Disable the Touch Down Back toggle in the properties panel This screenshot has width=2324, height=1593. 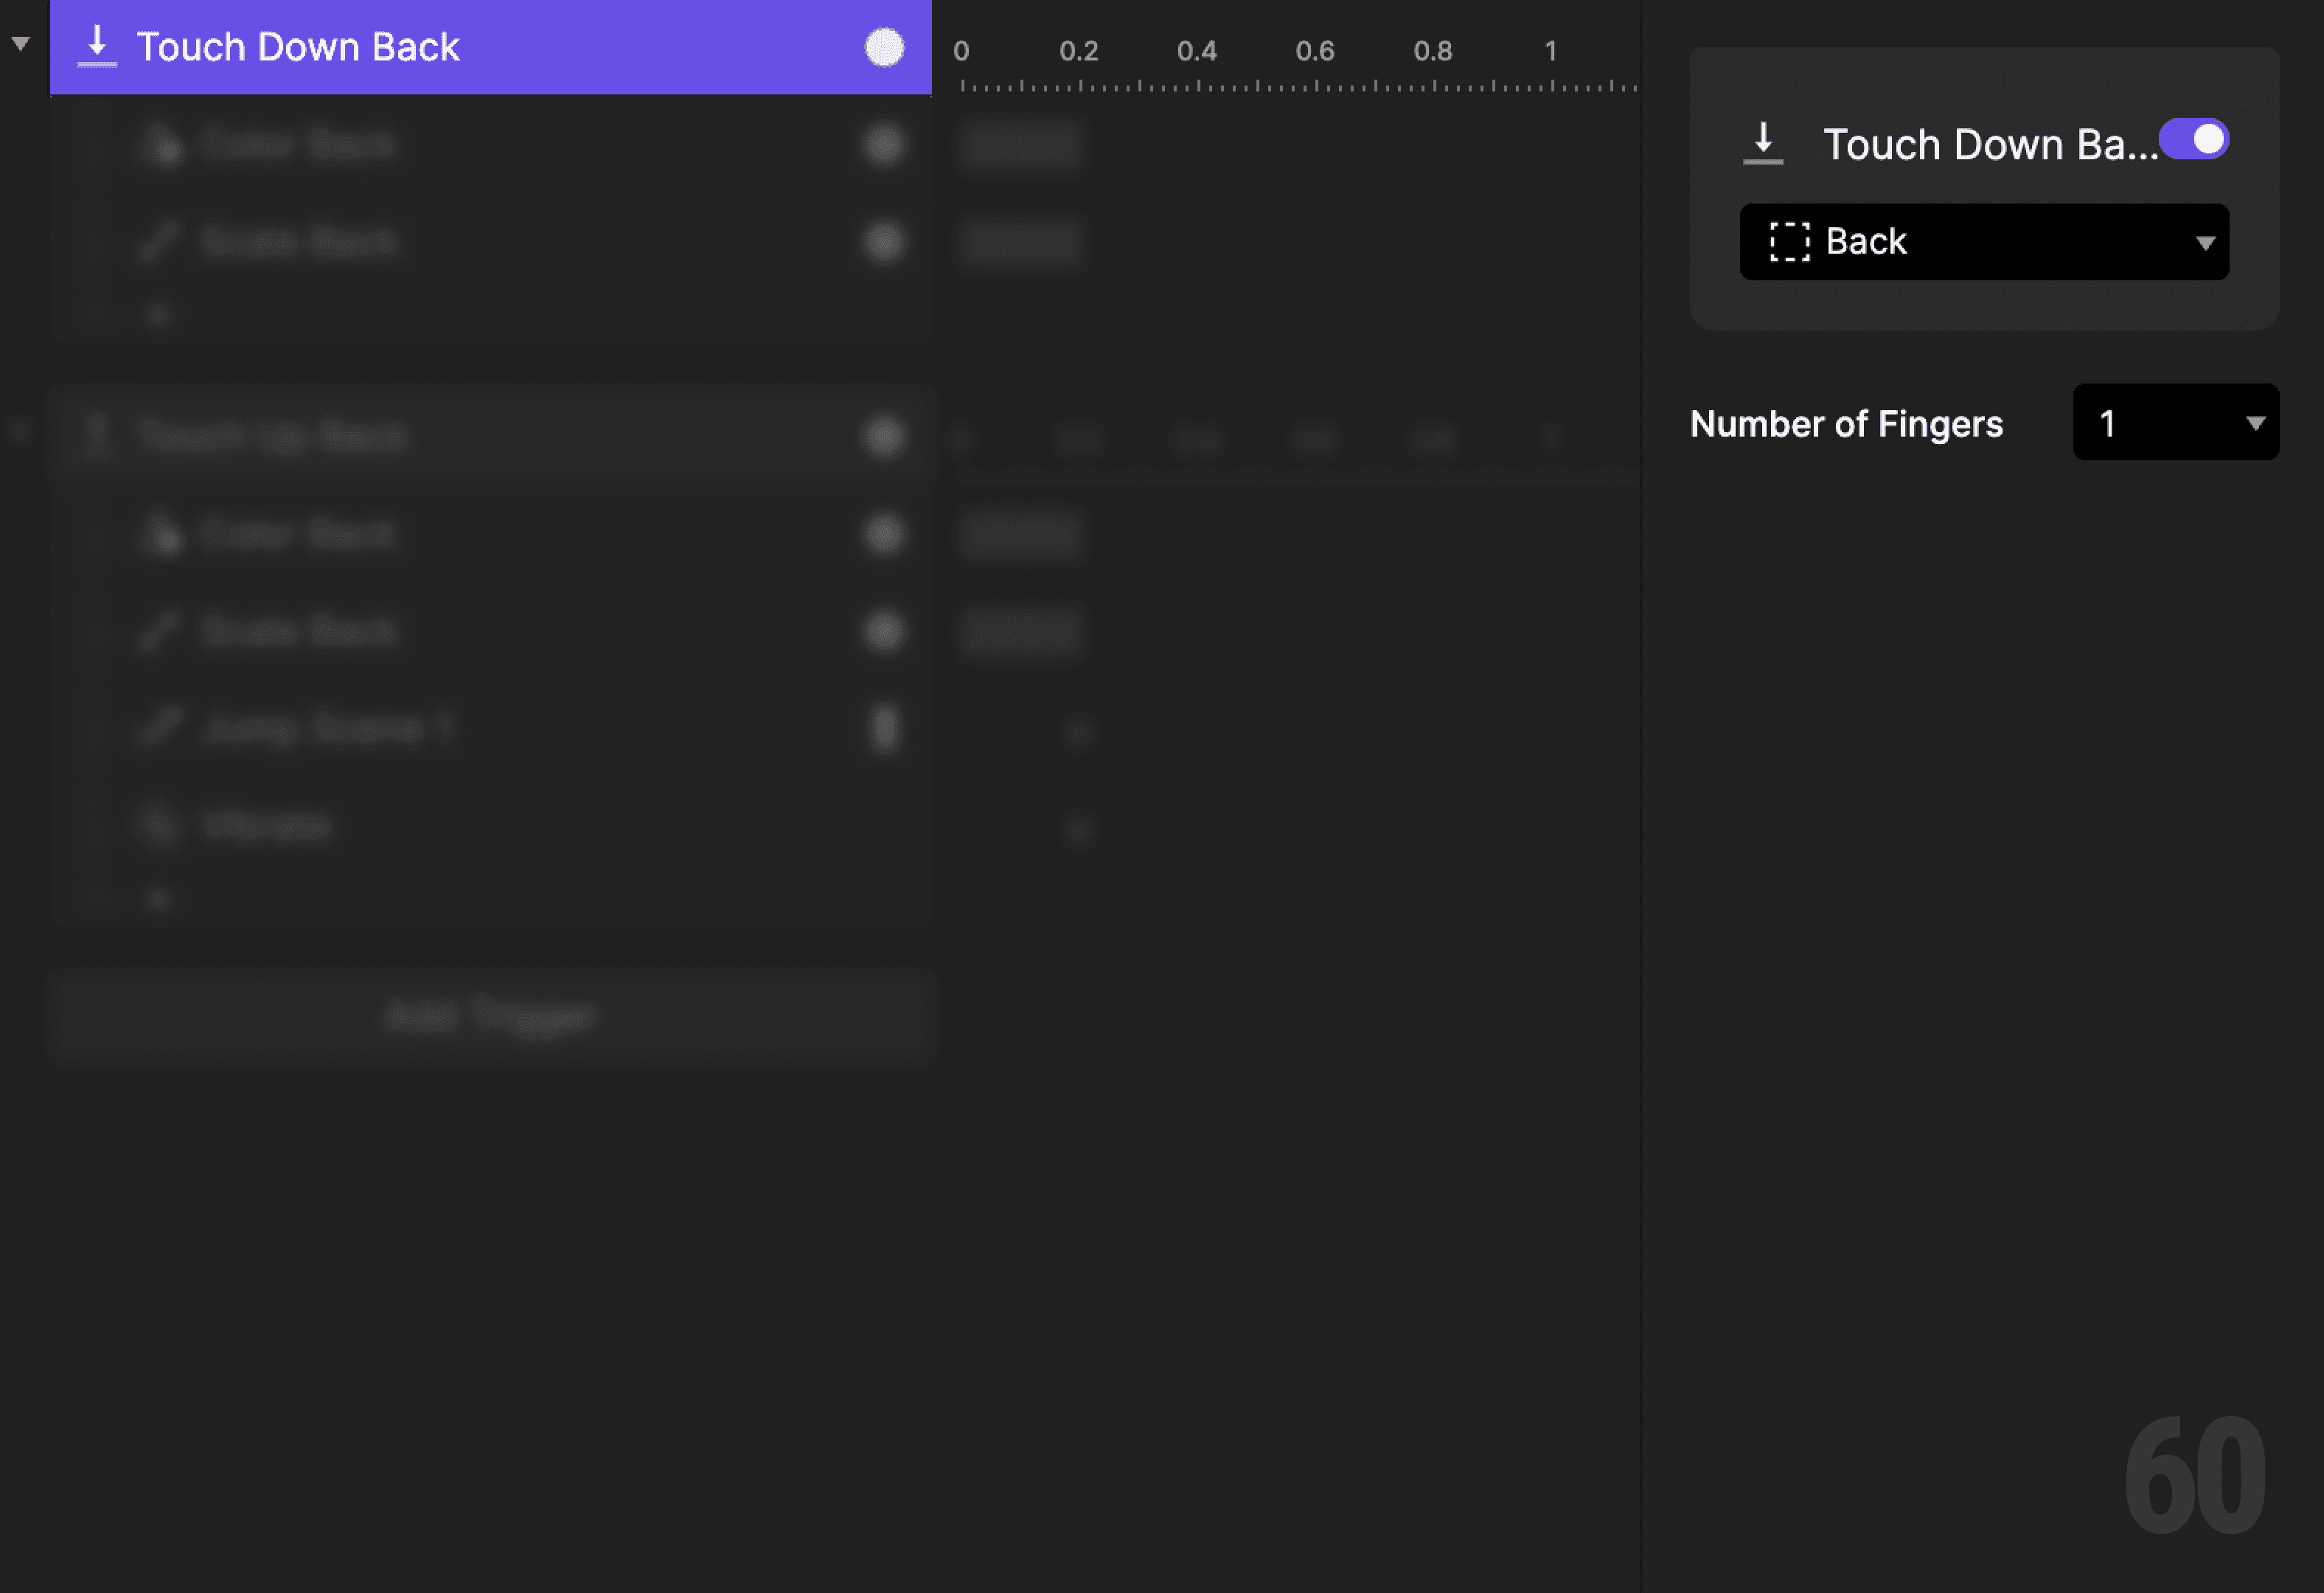coord(2194,140)
